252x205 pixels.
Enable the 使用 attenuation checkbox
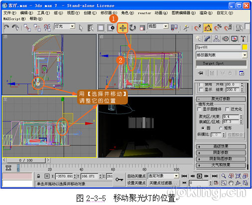201,84
